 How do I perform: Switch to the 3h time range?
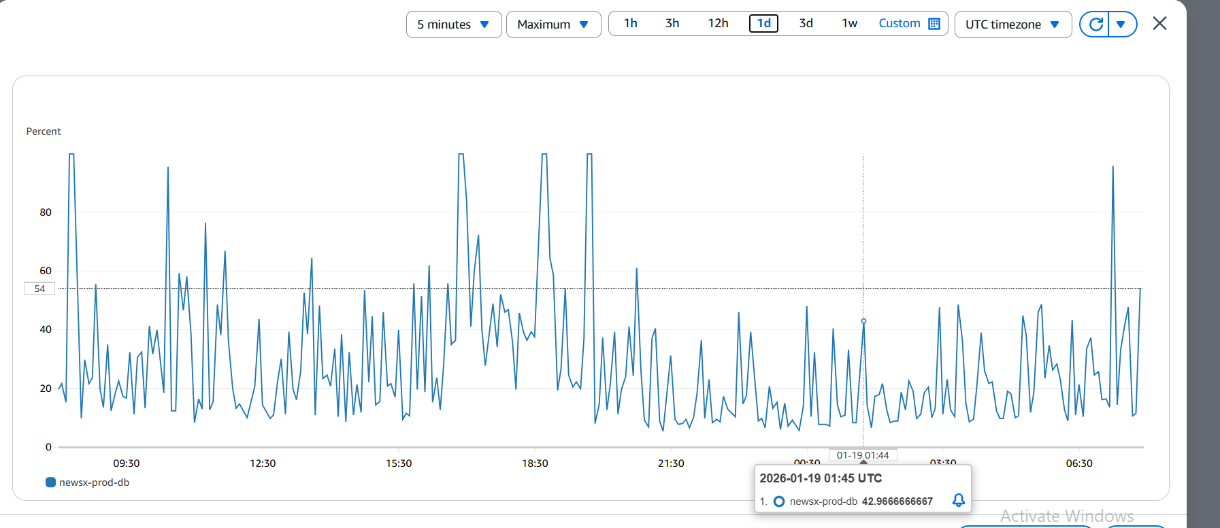pos(672,24)
